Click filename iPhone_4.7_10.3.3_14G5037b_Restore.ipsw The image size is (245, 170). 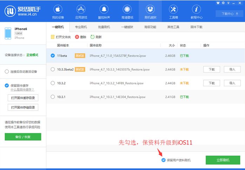tap(120, 69)
